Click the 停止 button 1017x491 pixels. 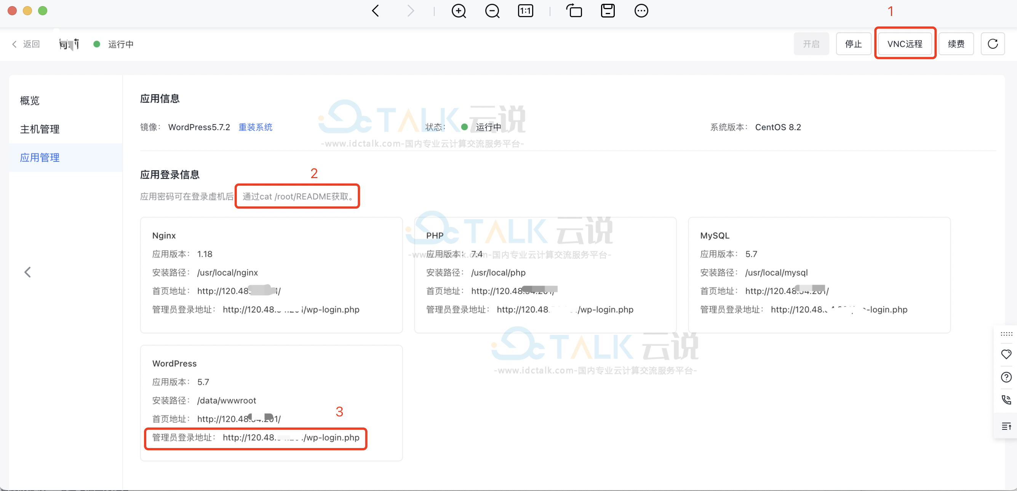click(853, 44)
